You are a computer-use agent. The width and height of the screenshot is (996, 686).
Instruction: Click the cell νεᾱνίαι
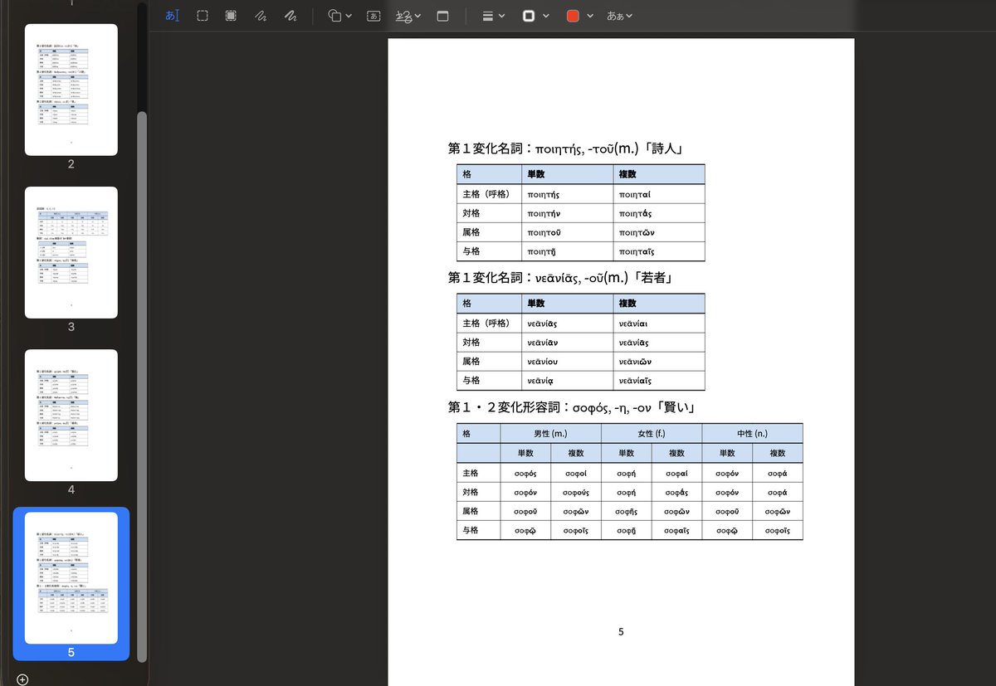(x=658, y=323)
